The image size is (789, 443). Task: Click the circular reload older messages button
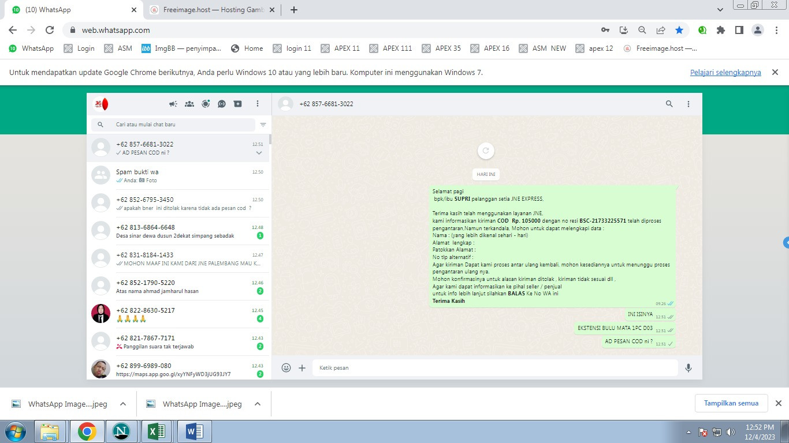click(486, 151)
